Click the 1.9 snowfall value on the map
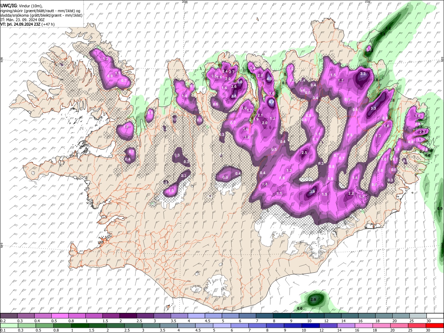Screen dimensions: 444x333 coord(256,119)
